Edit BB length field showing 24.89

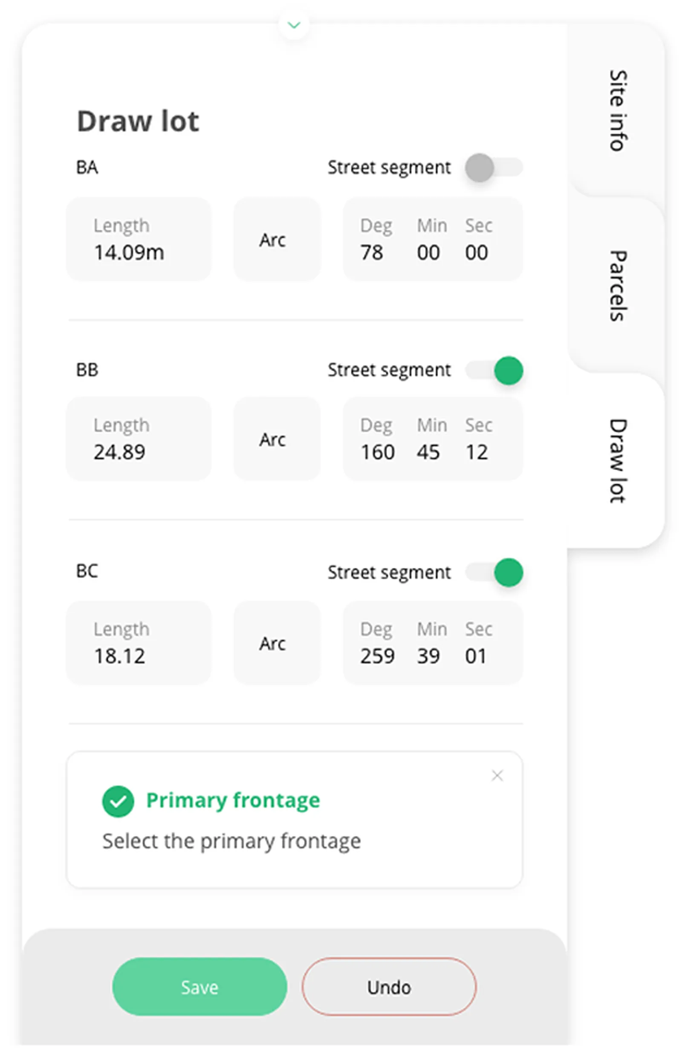tap(139, 439)
